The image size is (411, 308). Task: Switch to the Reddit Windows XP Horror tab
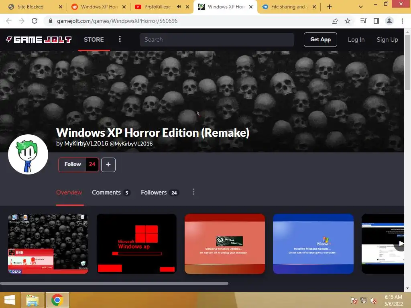(99, 7)
